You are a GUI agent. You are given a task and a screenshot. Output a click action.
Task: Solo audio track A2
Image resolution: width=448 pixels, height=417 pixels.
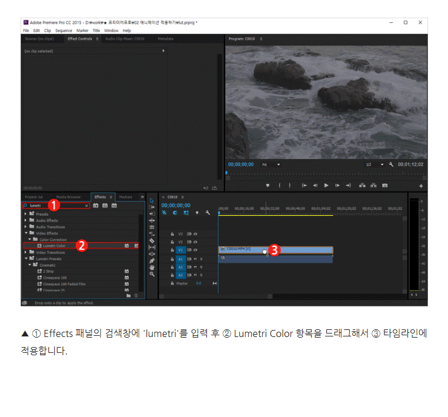coord(202,267)
